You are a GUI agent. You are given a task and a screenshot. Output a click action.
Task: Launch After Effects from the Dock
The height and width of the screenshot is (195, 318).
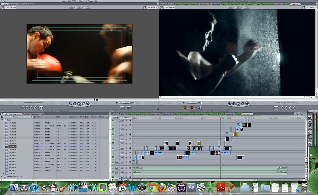[x=191, y=188]
